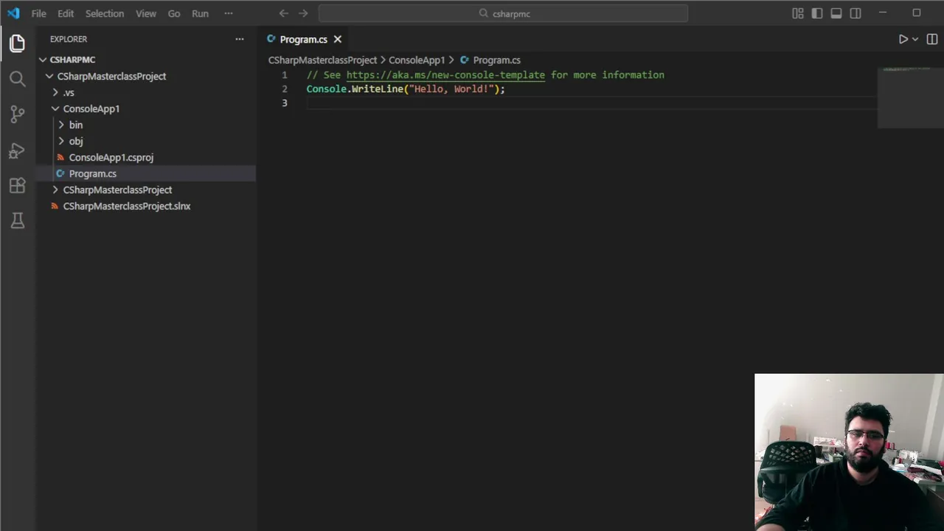The width and height of the screenshot is (944, 531).
Task: Click ConsoleApp1 in the breadcrumb path
Action: pos(417,60)
